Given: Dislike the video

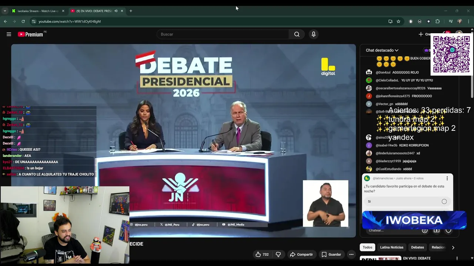Looking at the screenshot, I should (x=278, y=255).
